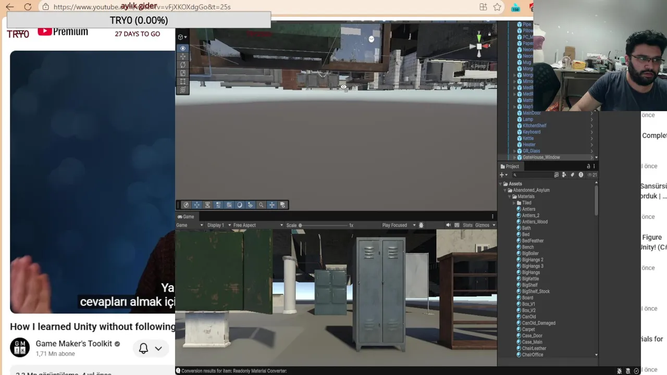Open the Game view mode dropdown

pos(190,226)
